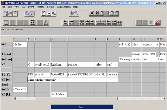Select the '((1,5s))' event cell
The image size is (167, 110).
125,44
